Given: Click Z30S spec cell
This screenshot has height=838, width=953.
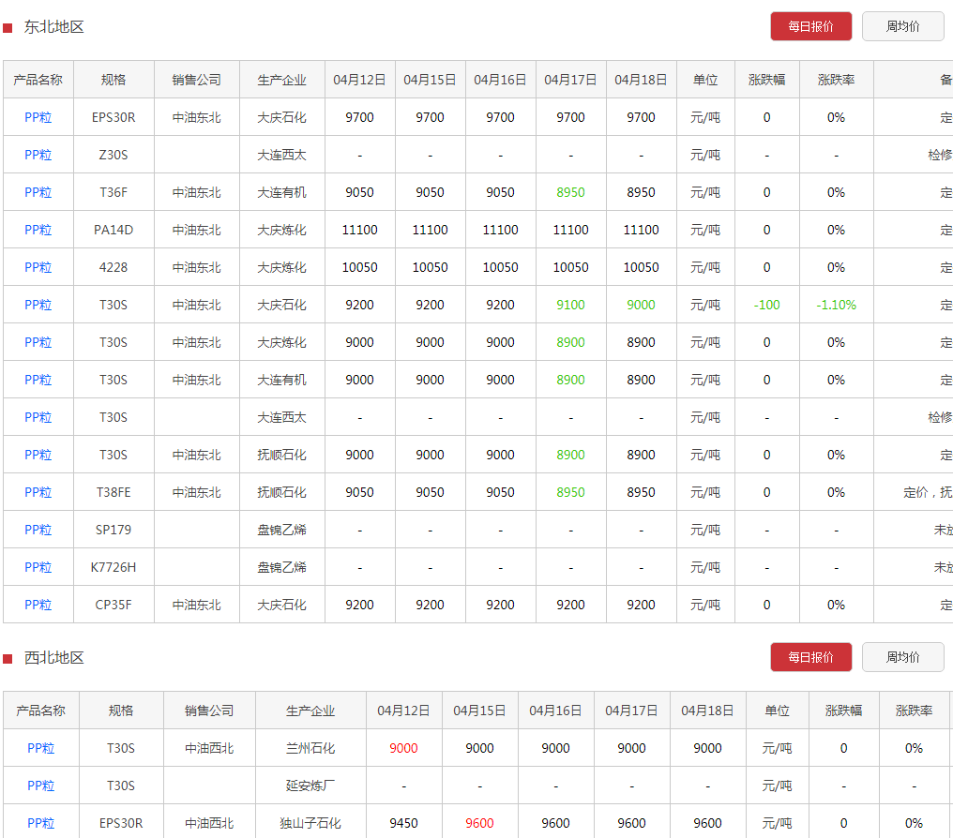Looking at the screenshot, I should tap(113, 155).
